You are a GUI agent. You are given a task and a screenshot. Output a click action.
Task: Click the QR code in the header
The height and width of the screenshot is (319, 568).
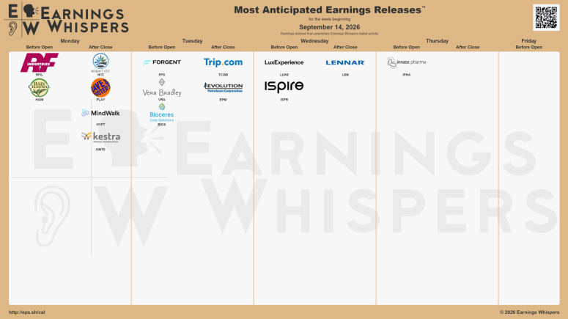pos(546,18)
